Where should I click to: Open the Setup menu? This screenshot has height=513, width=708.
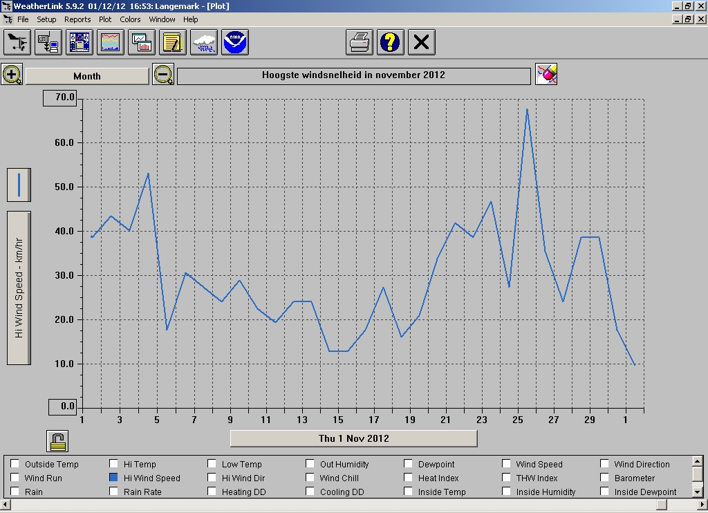[x=46, y=19]
